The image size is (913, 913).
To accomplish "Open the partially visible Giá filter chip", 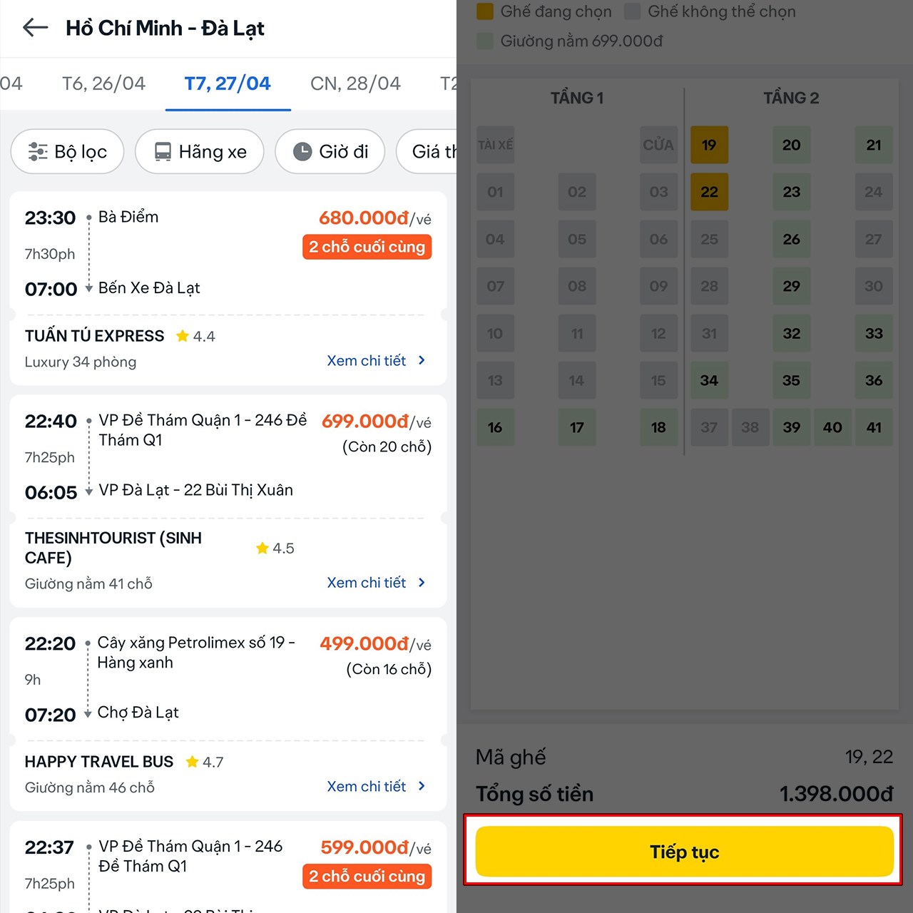I will 427,151.
